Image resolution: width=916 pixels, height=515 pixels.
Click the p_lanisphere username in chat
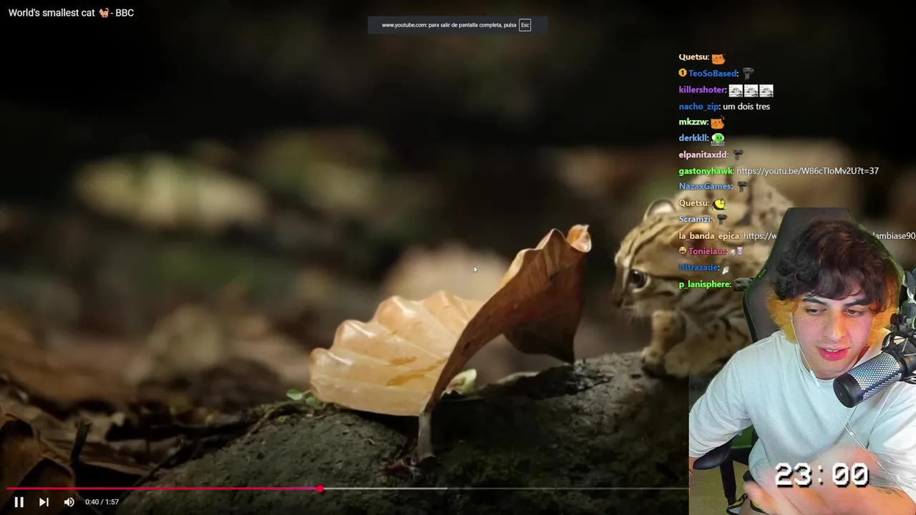click(704, 285)
